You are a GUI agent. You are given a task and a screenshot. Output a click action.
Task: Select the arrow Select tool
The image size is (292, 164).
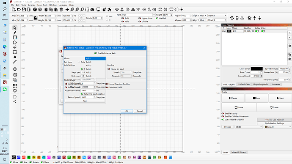tap(15, 28)
